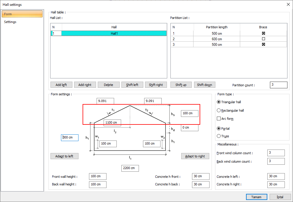The image size is (293, 202).
Task: Select the Form tab in sidebar
Action: click(22, 14)
